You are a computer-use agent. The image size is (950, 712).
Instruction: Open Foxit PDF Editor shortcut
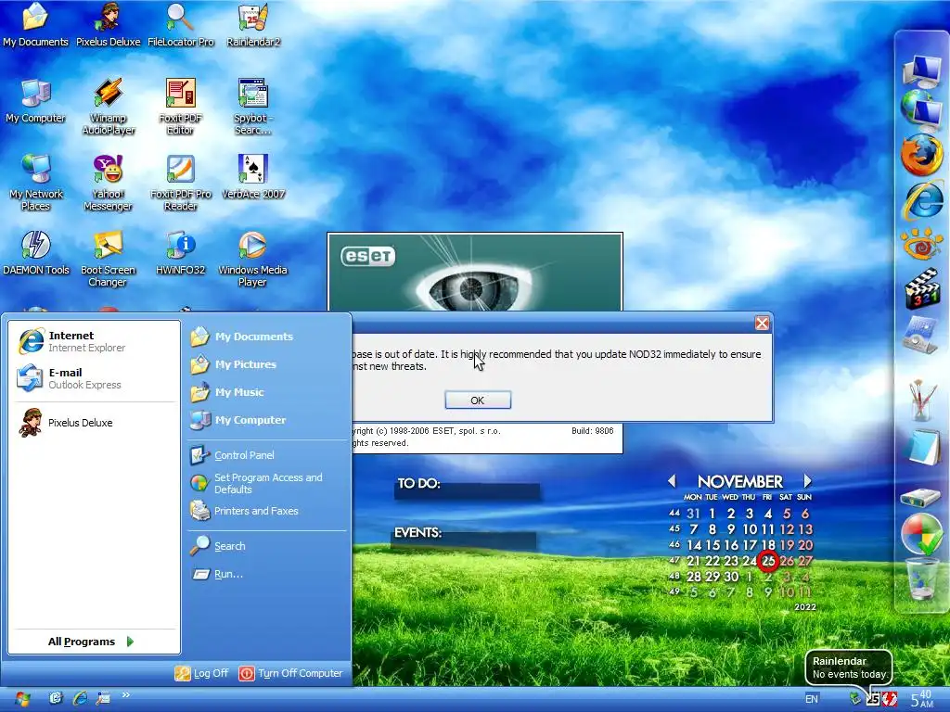point(181,107)
